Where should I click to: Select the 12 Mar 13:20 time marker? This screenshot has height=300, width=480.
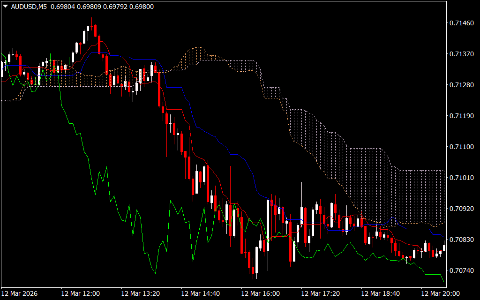pyautogui.click(x=140, y=293)
